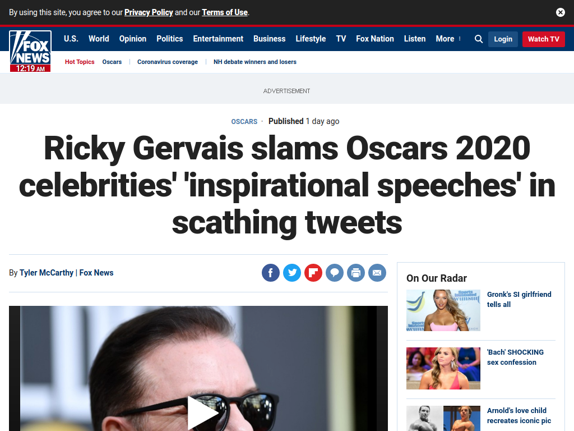The image size is (574, 431).
Task: Expand the More menu in navigation
Action: 448,39
